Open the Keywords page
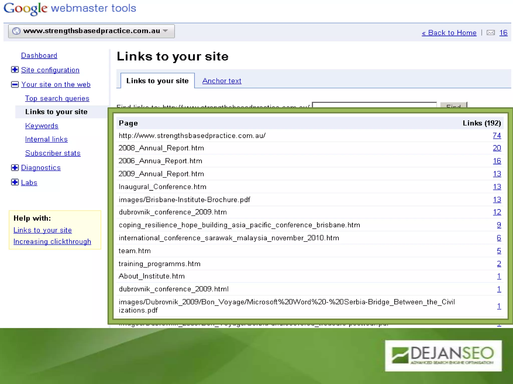Viewport: 513px width, 384px height. pyautogui.click(x=42, y=126)
